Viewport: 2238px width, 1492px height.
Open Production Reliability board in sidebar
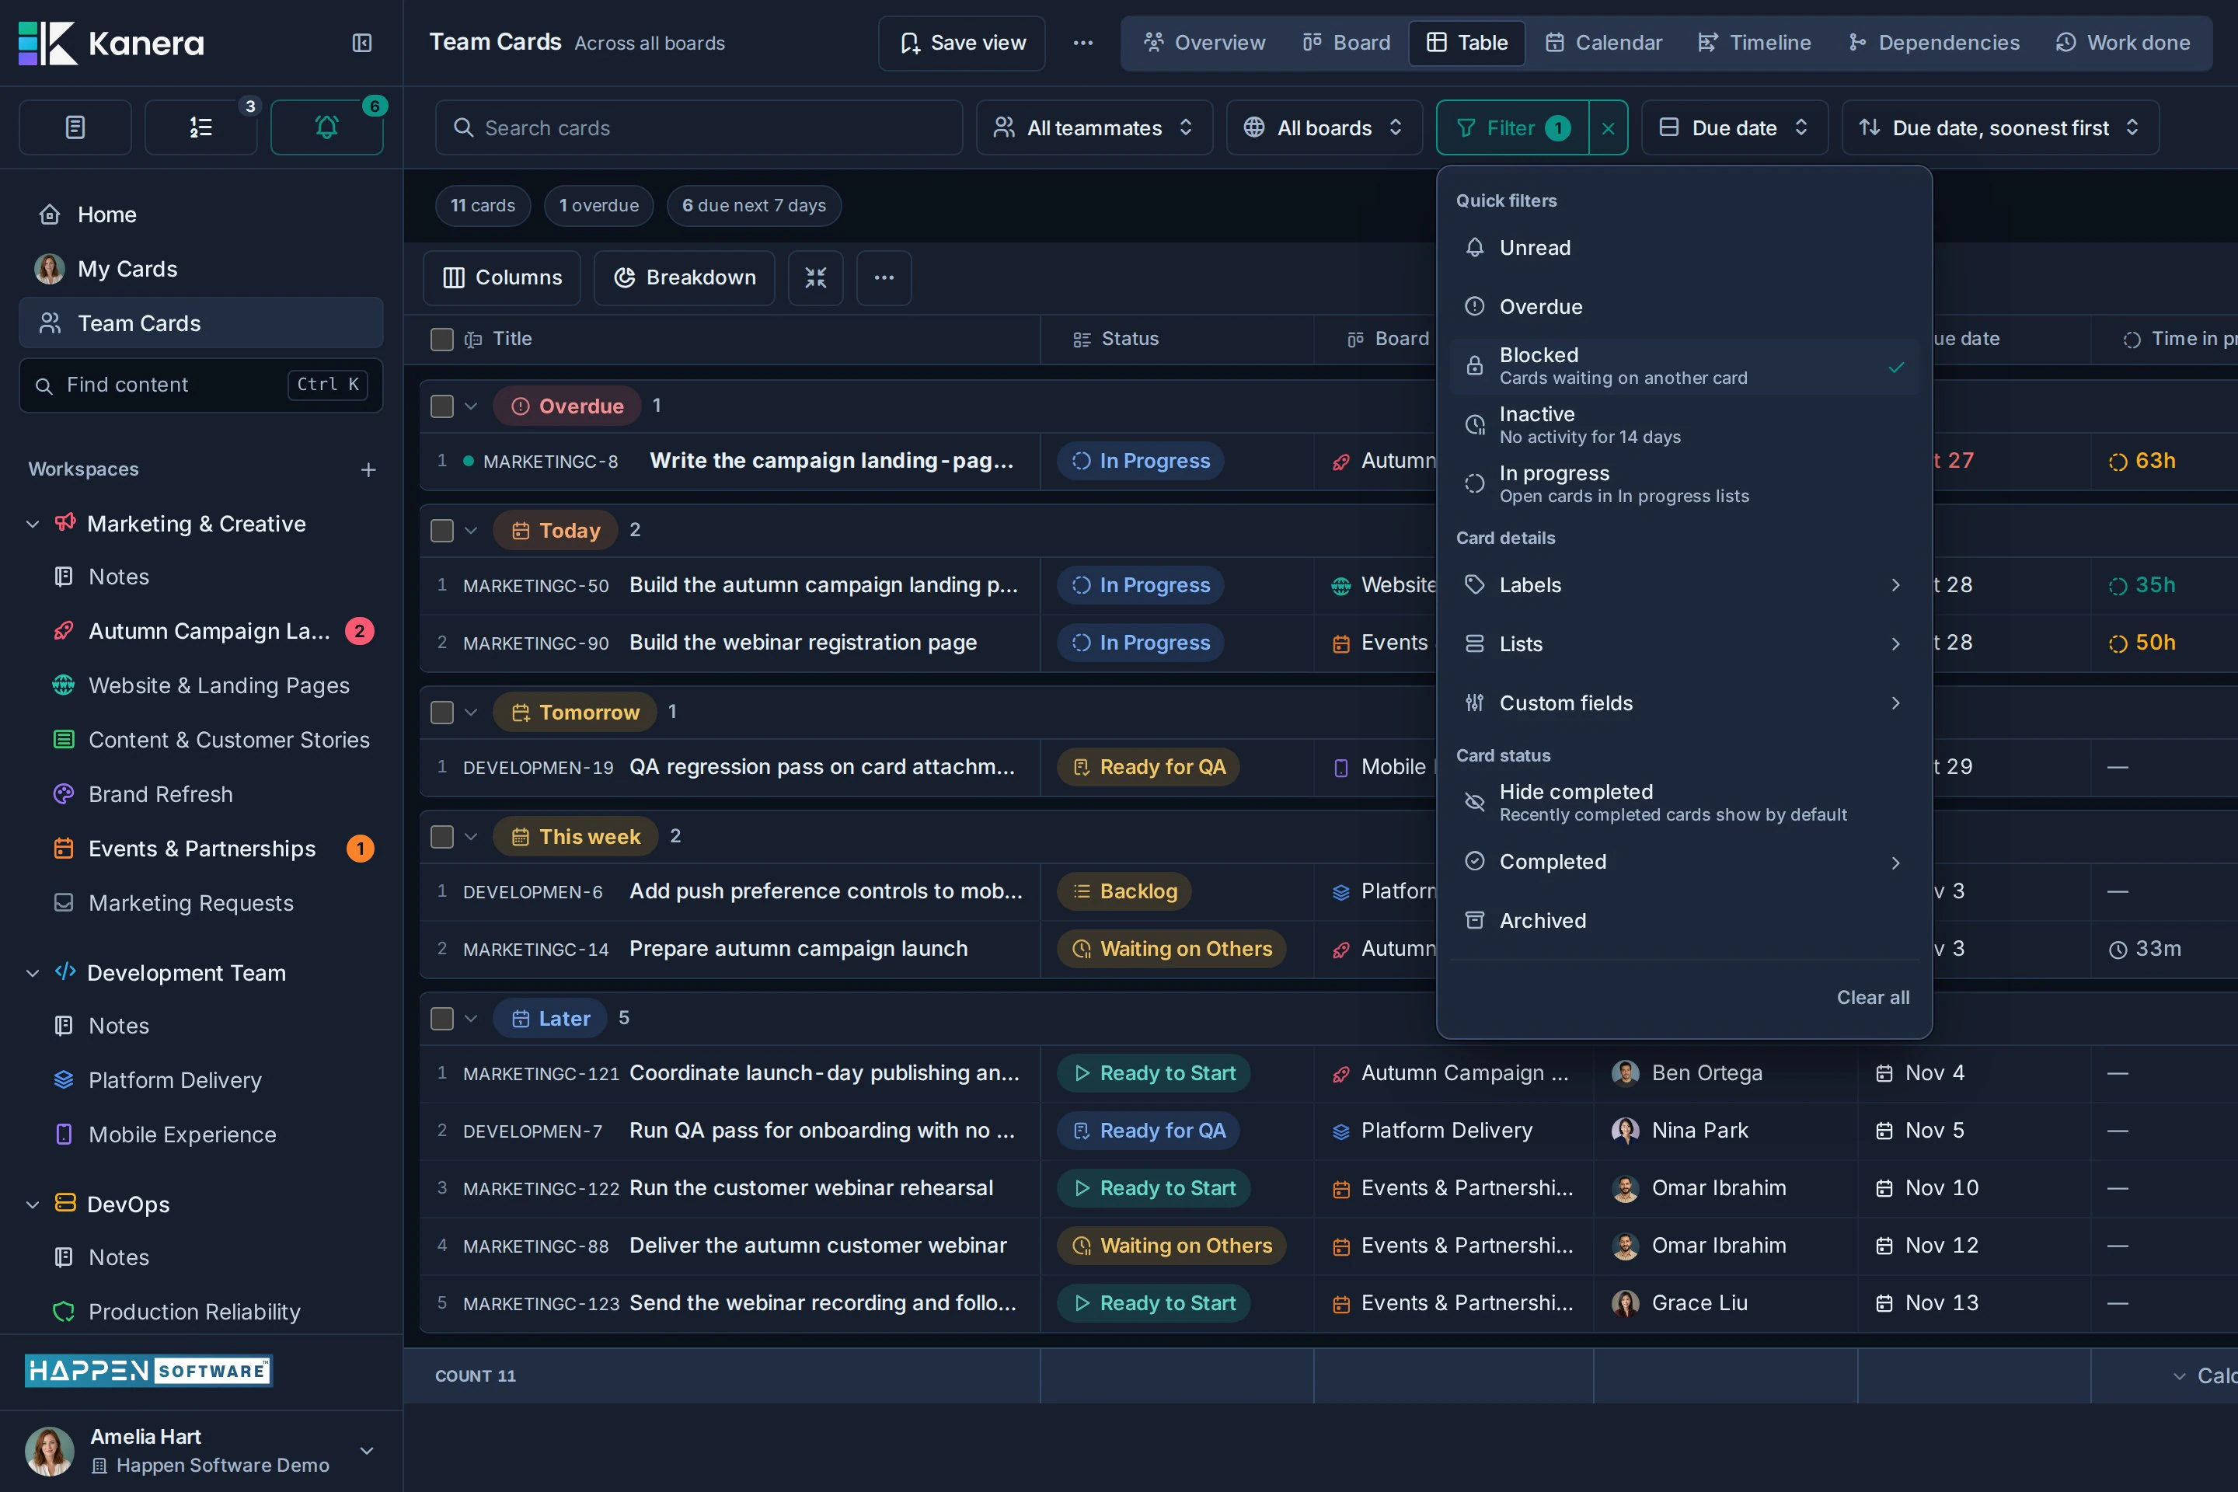tap(200, 1311)
